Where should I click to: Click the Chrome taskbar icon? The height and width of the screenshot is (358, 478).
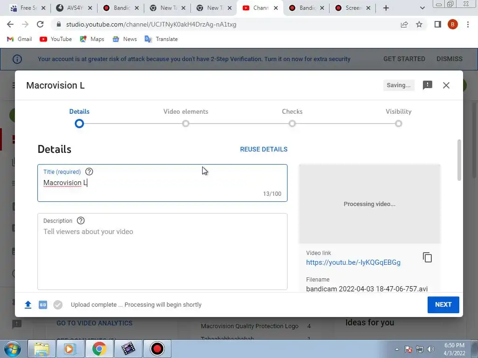click(x=99, y=349)
